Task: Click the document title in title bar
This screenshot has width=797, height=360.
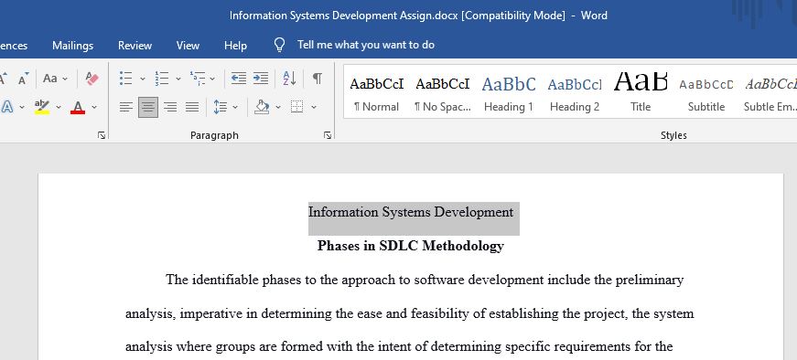Action: (418, 16)
